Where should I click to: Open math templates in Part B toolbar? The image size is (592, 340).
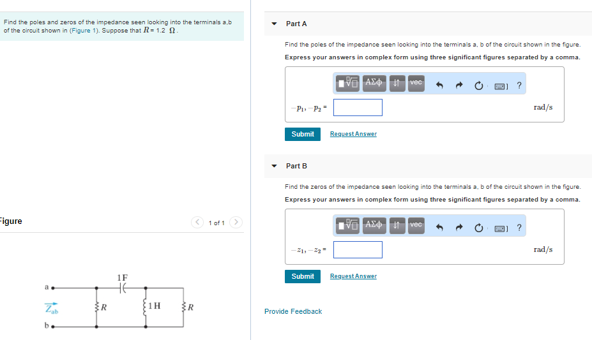[349, 225]
